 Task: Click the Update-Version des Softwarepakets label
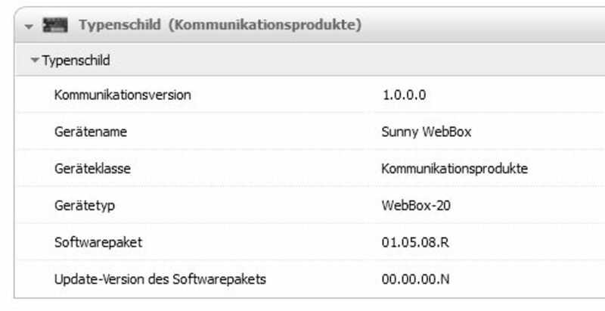[x=160, y=279]
